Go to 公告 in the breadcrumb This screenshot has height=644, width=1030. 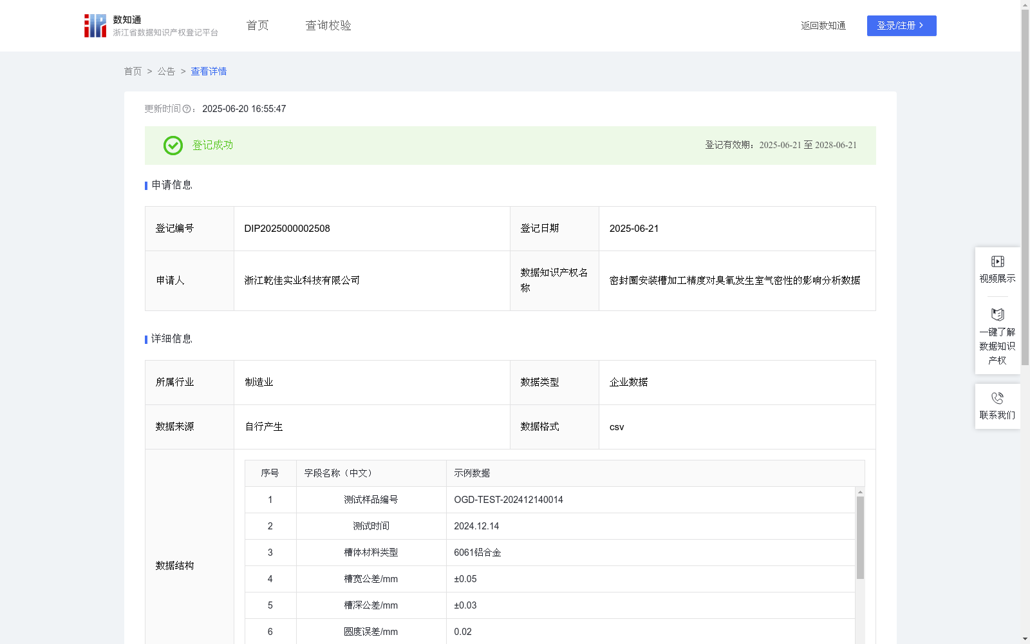(x=166, y=71)
